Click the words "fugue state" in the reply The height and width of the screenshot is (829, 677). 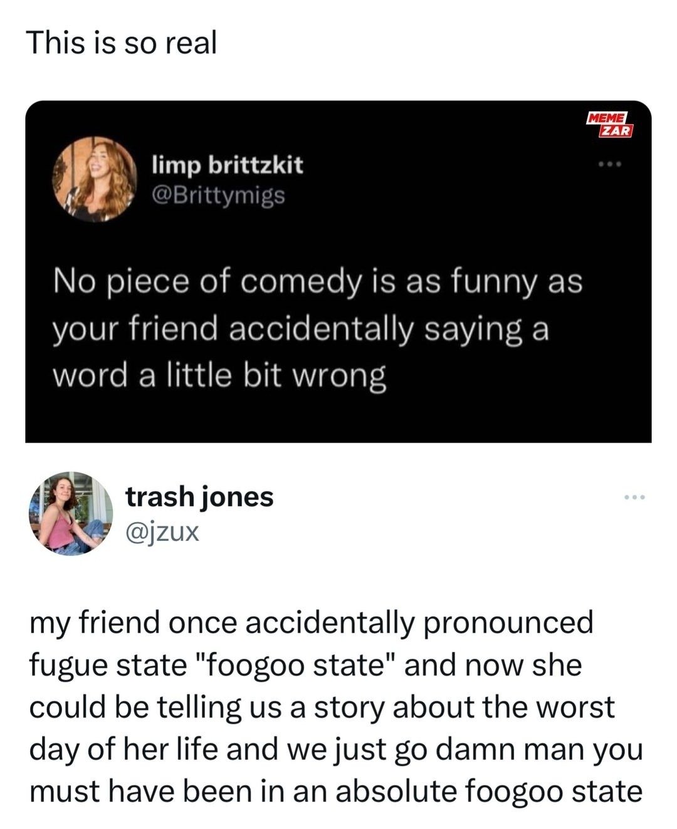coord(105,664)
